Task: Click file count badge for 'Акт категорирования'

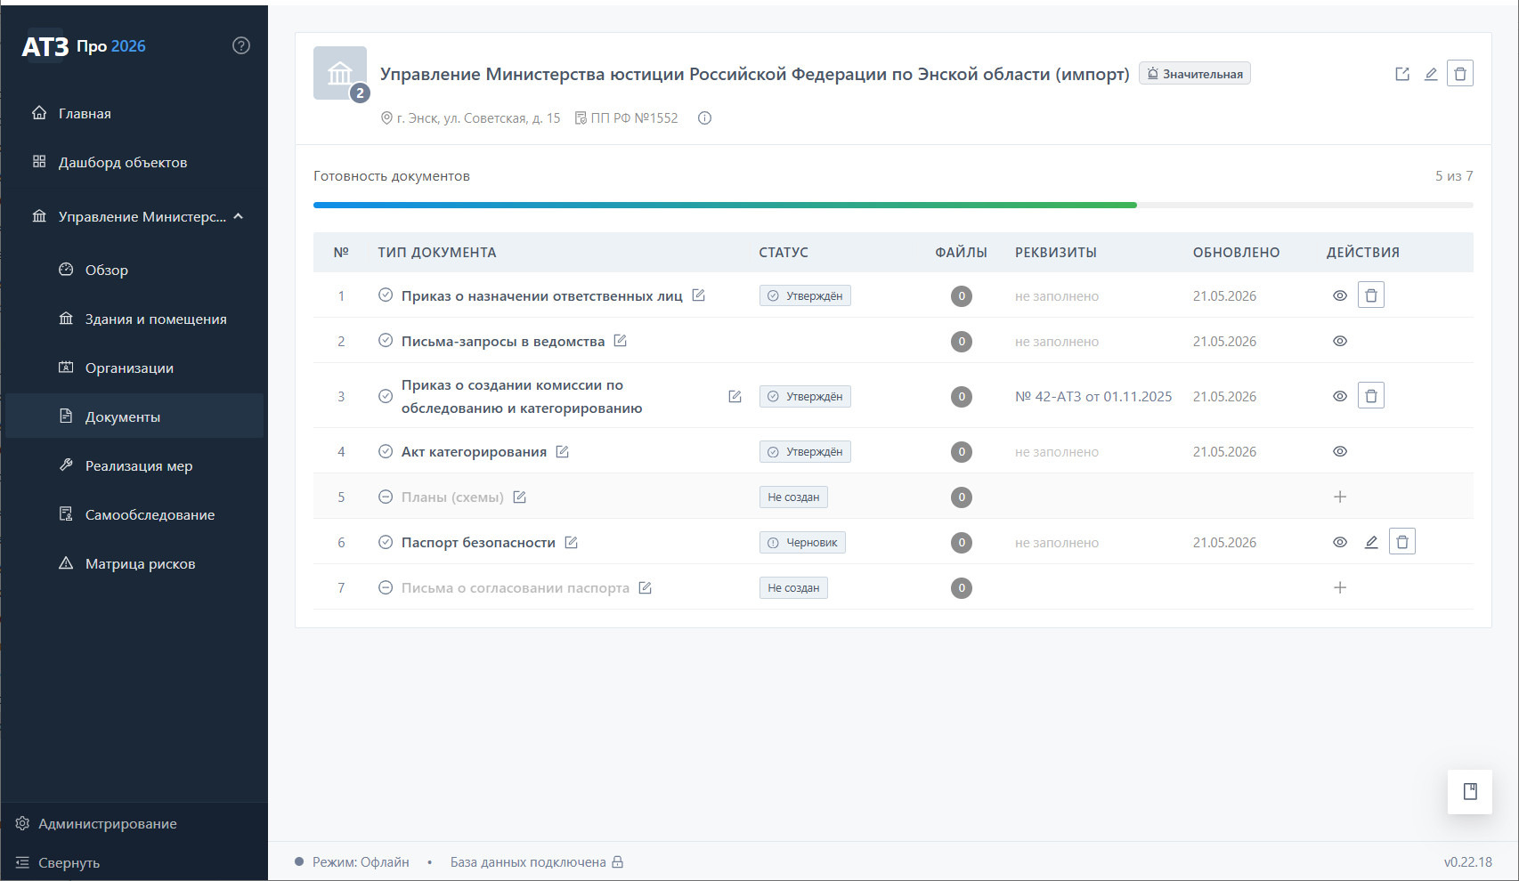Action: click(x=962, y=451)
